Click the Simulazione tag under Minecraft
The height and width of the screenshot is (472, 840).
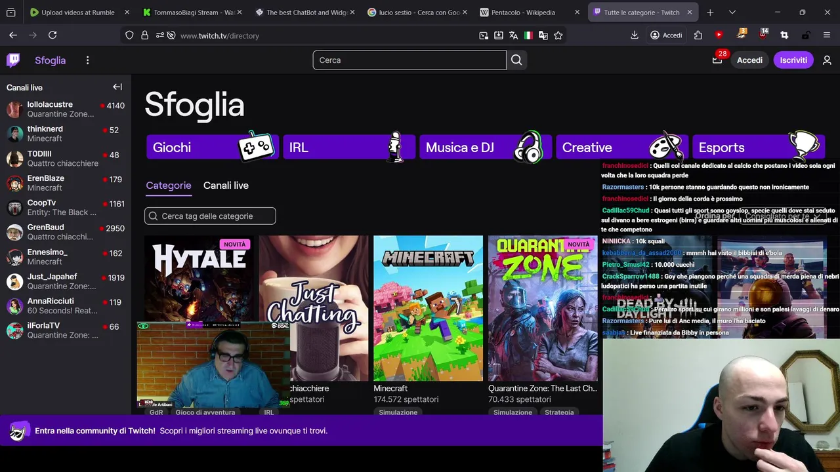pos(398,412)
